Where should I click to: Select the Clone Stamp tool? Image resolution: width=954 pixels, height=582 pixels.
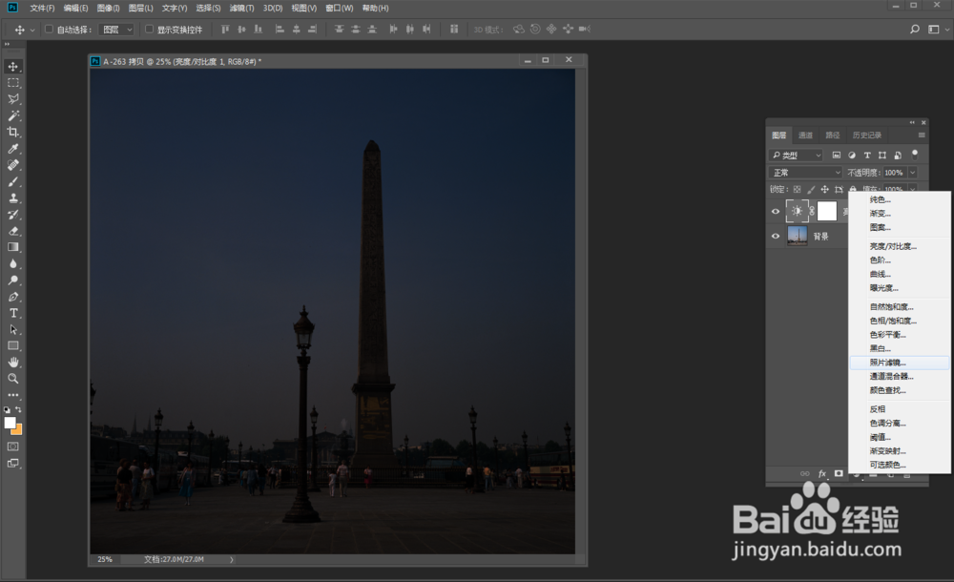[x=12, y=197]
